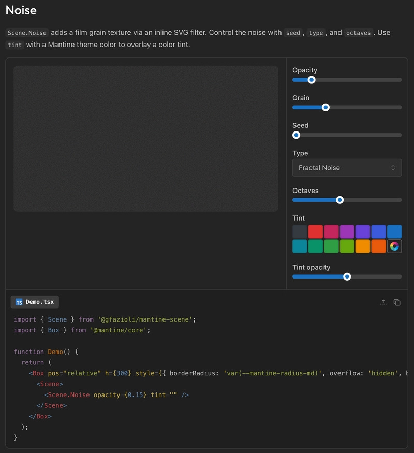Click the Octaves label
Screen dimensions: 414x453
[305, 191]
